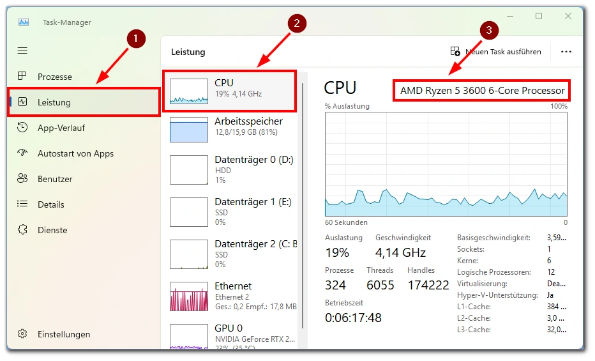Image resolution: width=595 pixels, height=361 pixels.
Task: Open the Prozesse page
Action: [84, 76]
